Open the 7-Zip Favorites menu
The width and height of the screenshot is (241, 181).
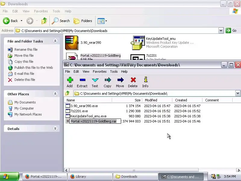pos(100,71)
